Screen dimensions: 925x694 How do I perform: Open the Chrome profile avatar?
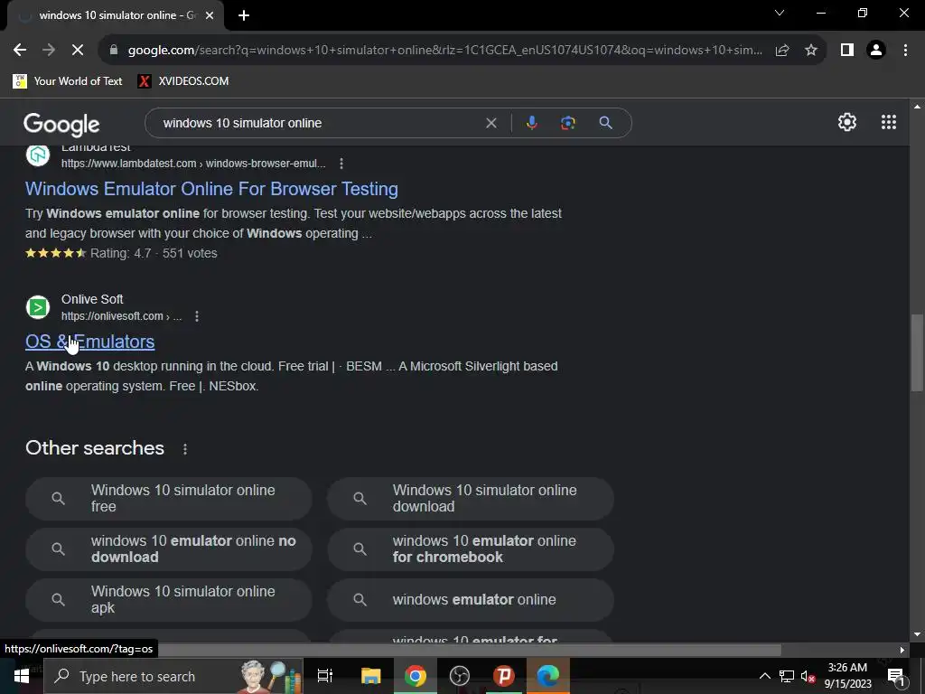click(x=876, y=51)
